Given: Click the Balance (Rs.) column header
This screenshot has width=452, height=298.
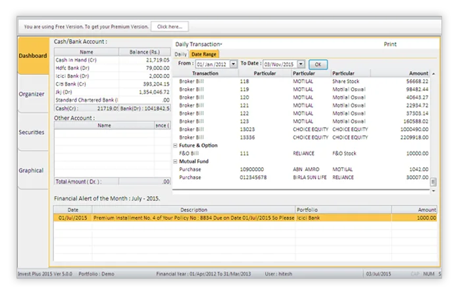Looking at the screenshot, I should tap(145, 52).
